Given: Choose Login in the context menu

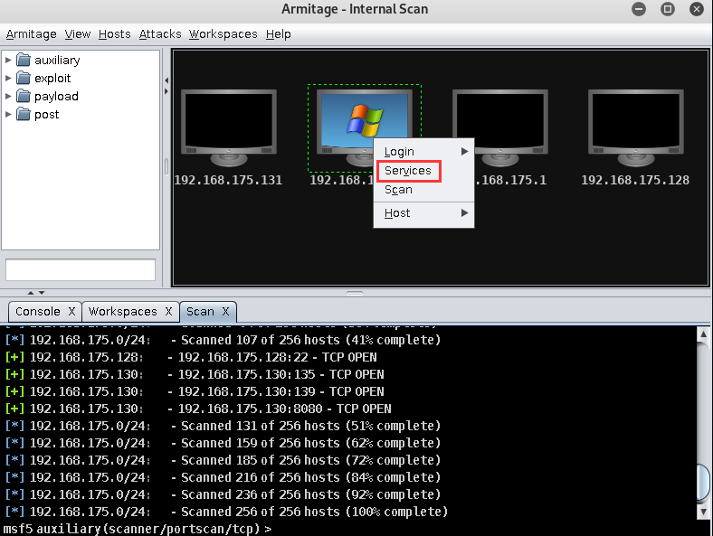Looking at the screenshot, I should pyautogui.click(x=423, y=151).
